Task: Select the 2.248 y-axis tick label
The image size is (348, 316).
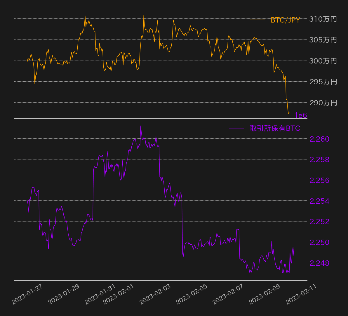Action: pyautogui.click(x=319, y=263)
